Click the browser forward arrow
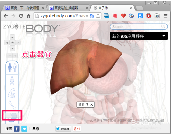171x134 pixels. coord(13,16)
